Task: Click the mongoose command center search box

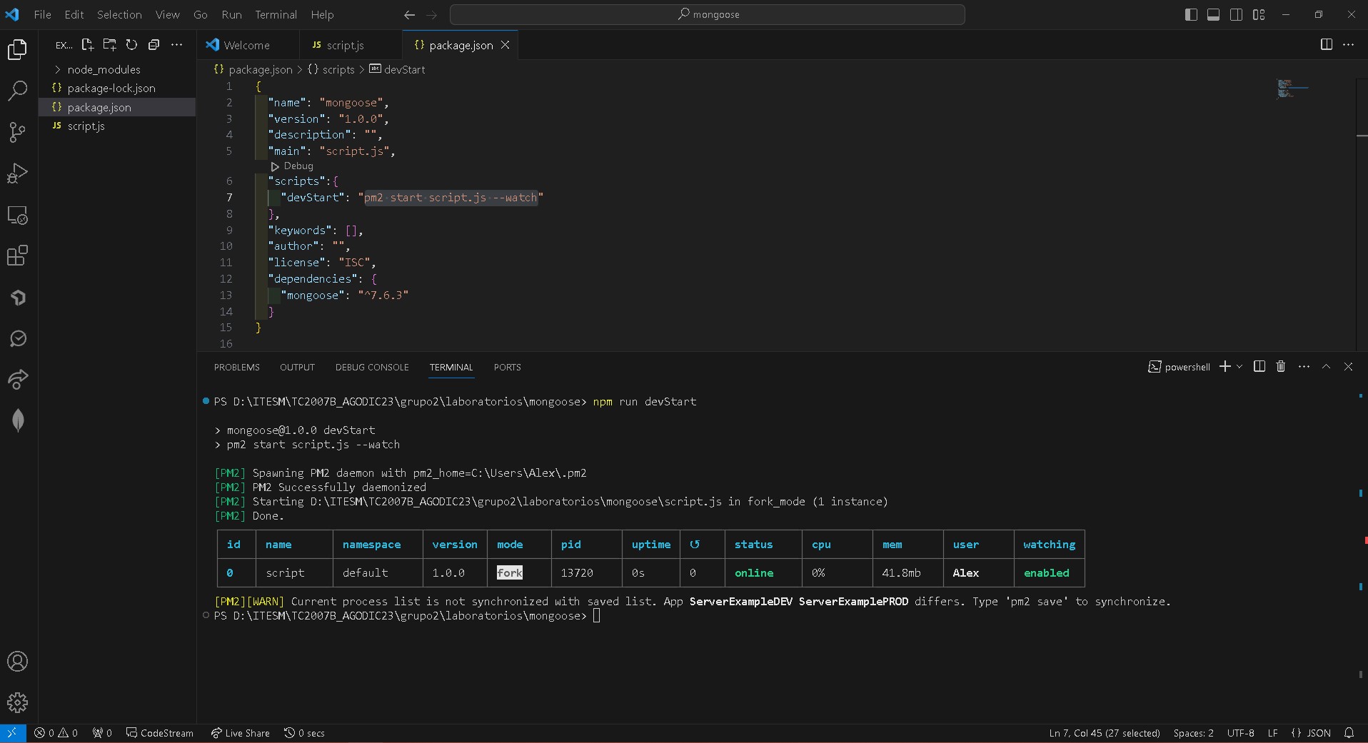Action: coord(708,14)
